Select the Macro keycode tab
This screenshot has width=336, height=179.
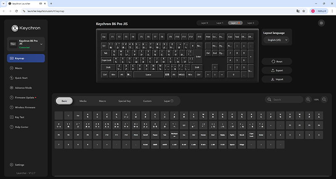pos(102,101)
